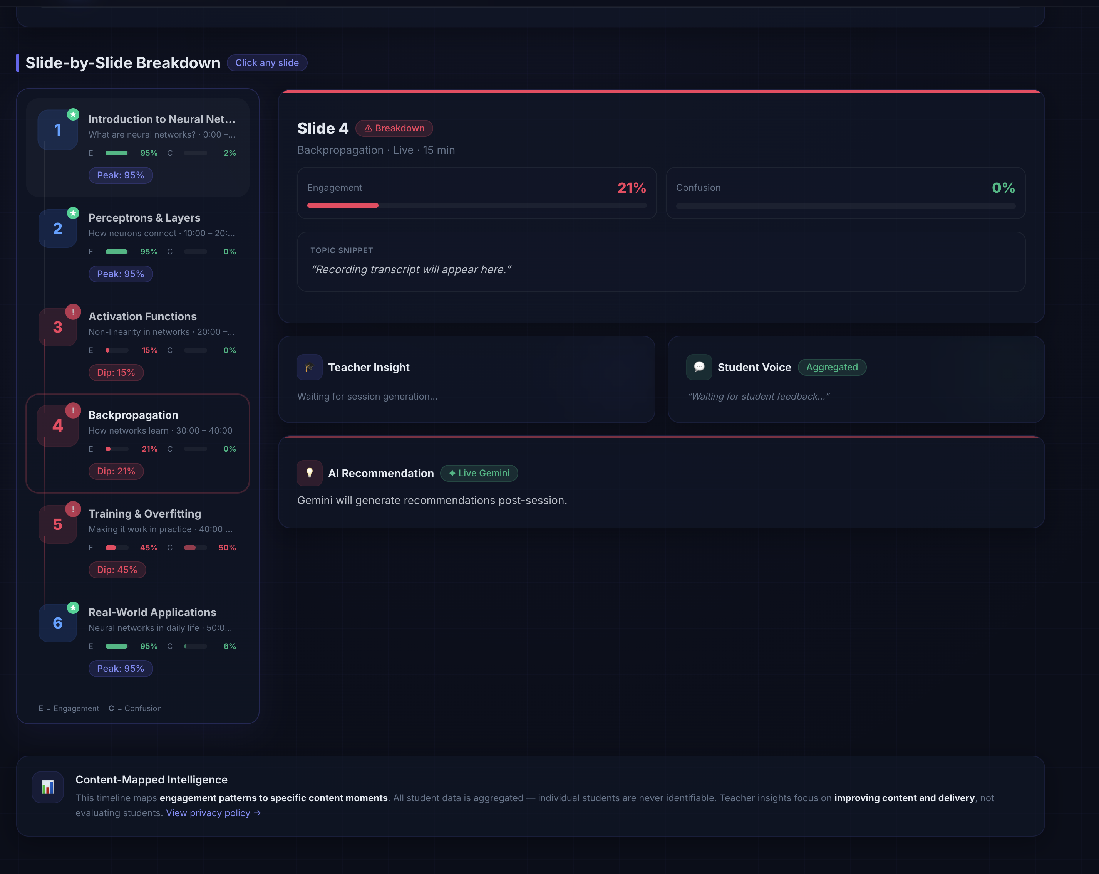
Task: Click the Live Gemini badge
Action: (479, 473)
